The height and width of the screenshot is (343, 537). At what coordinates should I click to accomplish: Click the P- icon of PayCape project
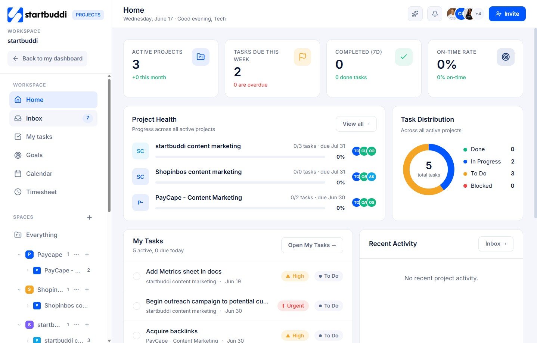pos(140,203)
